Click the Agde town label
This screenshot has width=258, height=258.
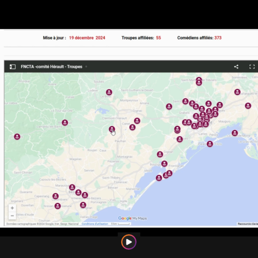click(123, 201)
